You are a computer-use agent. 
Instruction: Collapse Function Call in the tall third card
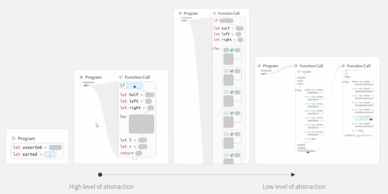click(x=214, y=13)
